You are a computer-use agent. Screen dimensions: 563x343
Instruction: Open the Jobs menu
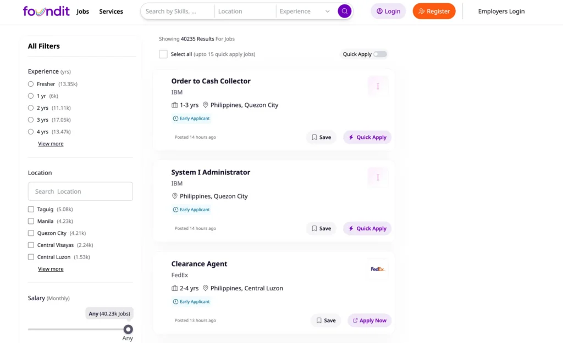(x=82, y=12)
